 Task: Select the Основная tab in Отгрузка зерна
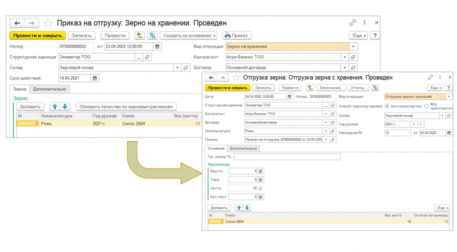point(216,149)
